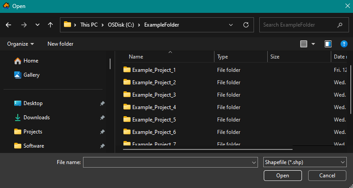Select the Example_Project_3 folder

pos(154,95)
